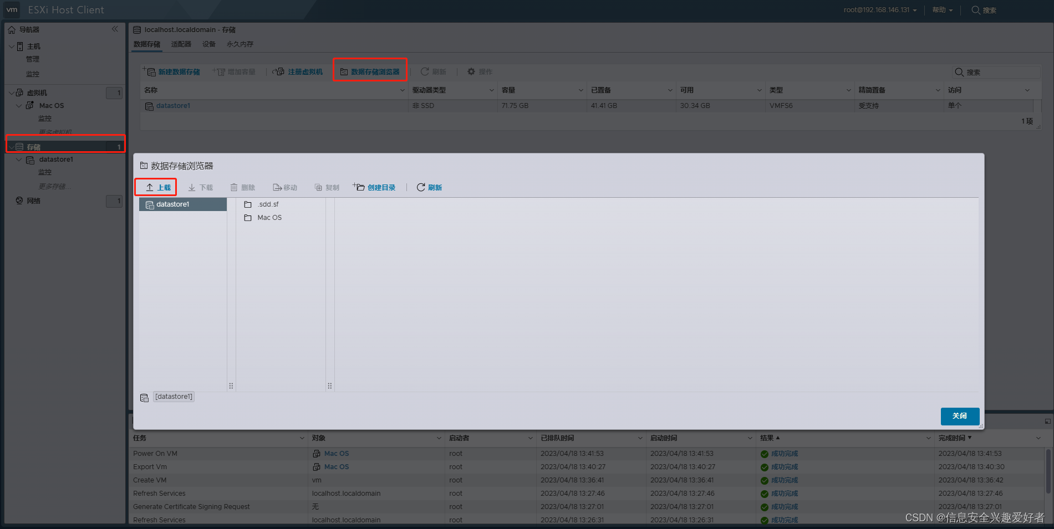
Task: Click the Power On VM task row
Action: point(587,454)
